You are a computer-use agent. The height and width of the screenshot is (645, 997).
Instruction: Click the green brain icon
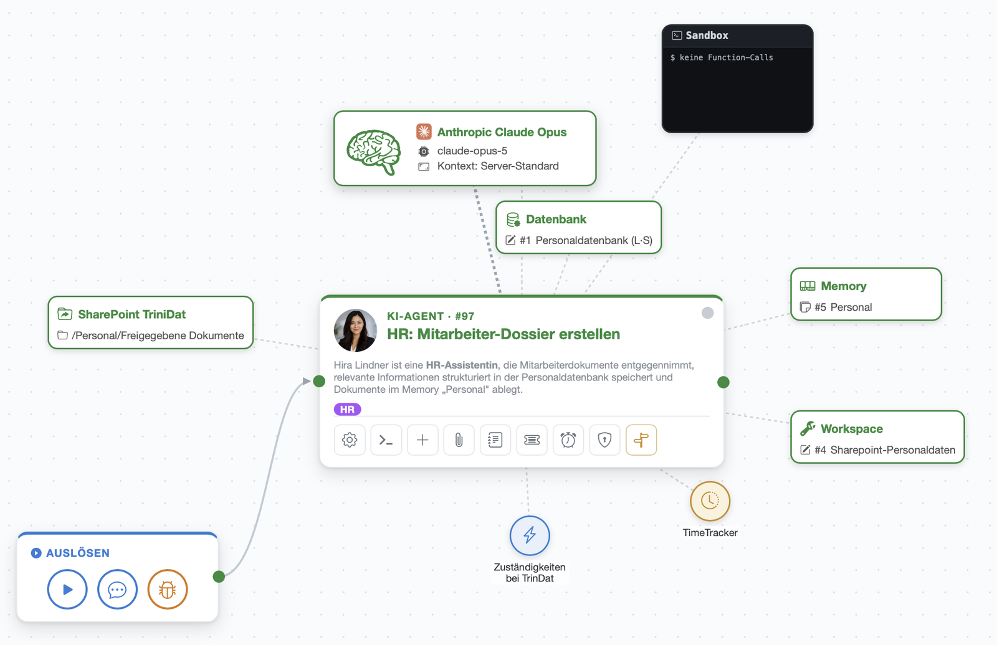pyautogui.click(x=374, y=152)
